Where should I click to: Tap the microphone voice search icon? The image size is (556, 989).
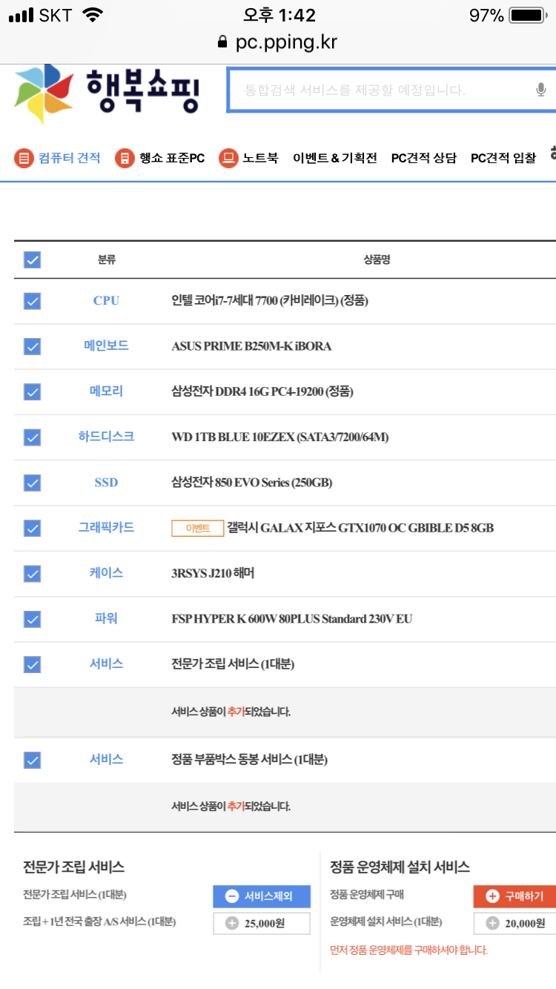pyautogui.click(x=541, y=90)
